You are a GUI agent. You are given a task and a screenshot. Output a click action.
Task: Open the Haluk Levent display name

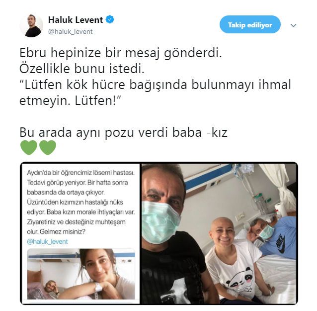click(76, 20)
